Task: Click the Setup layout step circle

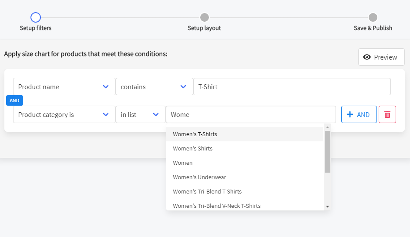Action: [x=204, y=17]
